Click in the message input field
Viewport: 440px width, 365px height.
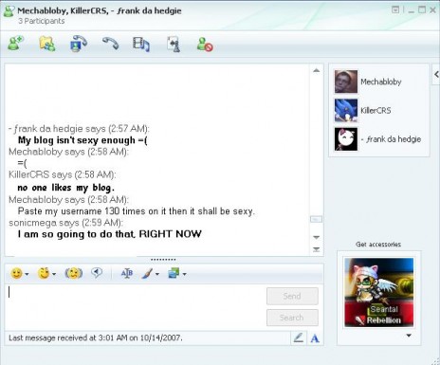click(x=136, y=306)
